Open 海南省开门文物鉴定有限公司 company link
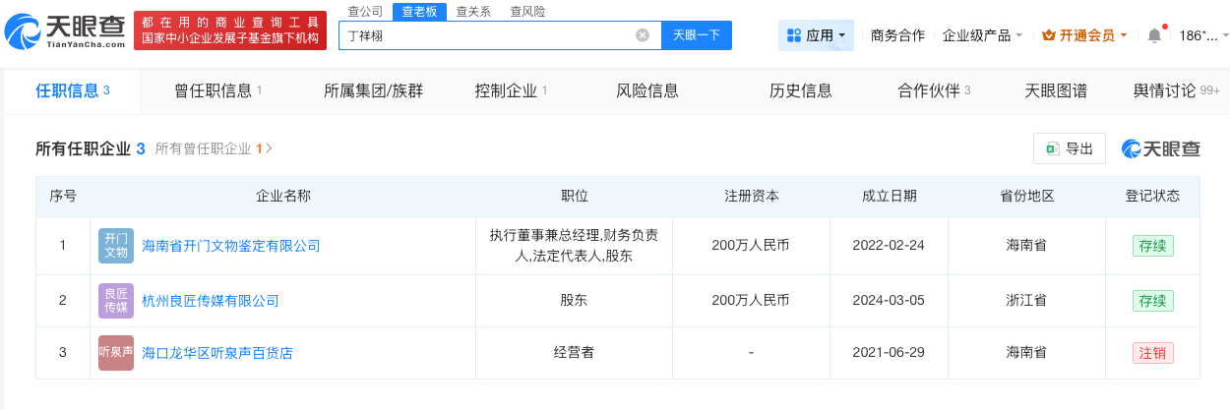The image size is (1230, 410). coord(231,246)
